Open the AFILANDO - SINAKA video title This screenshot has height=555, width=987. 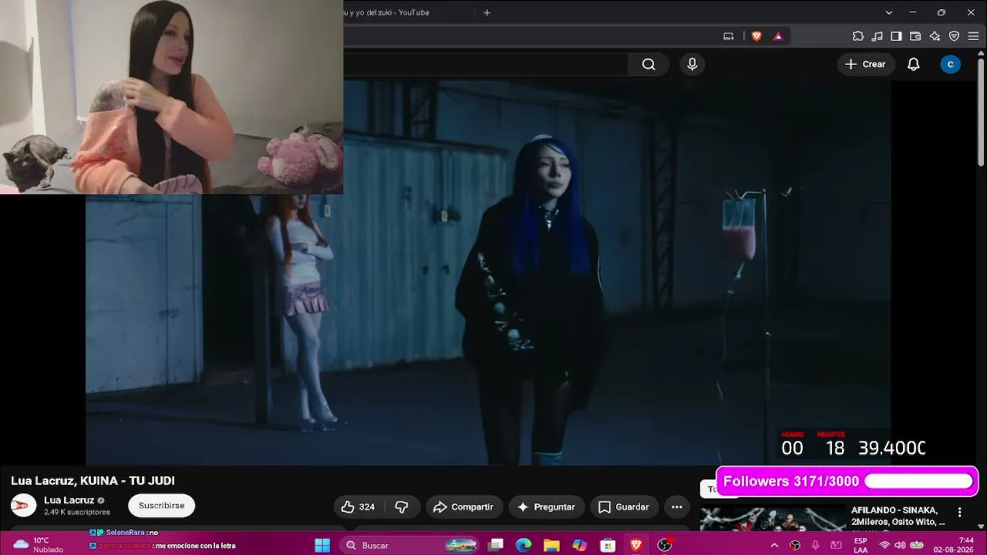tap(898, 516)
